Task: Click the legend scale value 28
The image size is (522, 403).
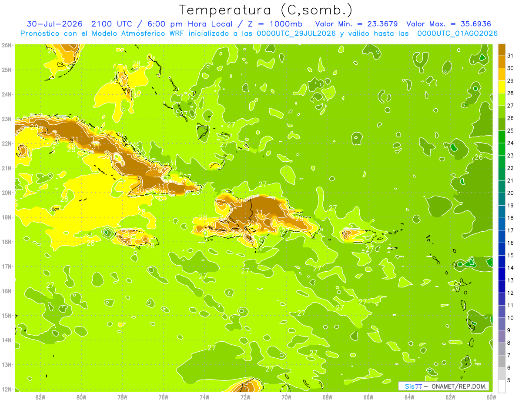Action: 510,93
